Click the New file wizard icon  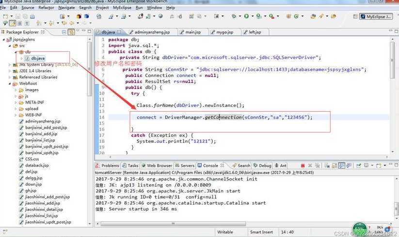5,16
